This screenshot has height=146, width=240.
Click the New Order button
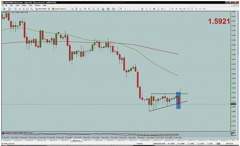[41, 9]
